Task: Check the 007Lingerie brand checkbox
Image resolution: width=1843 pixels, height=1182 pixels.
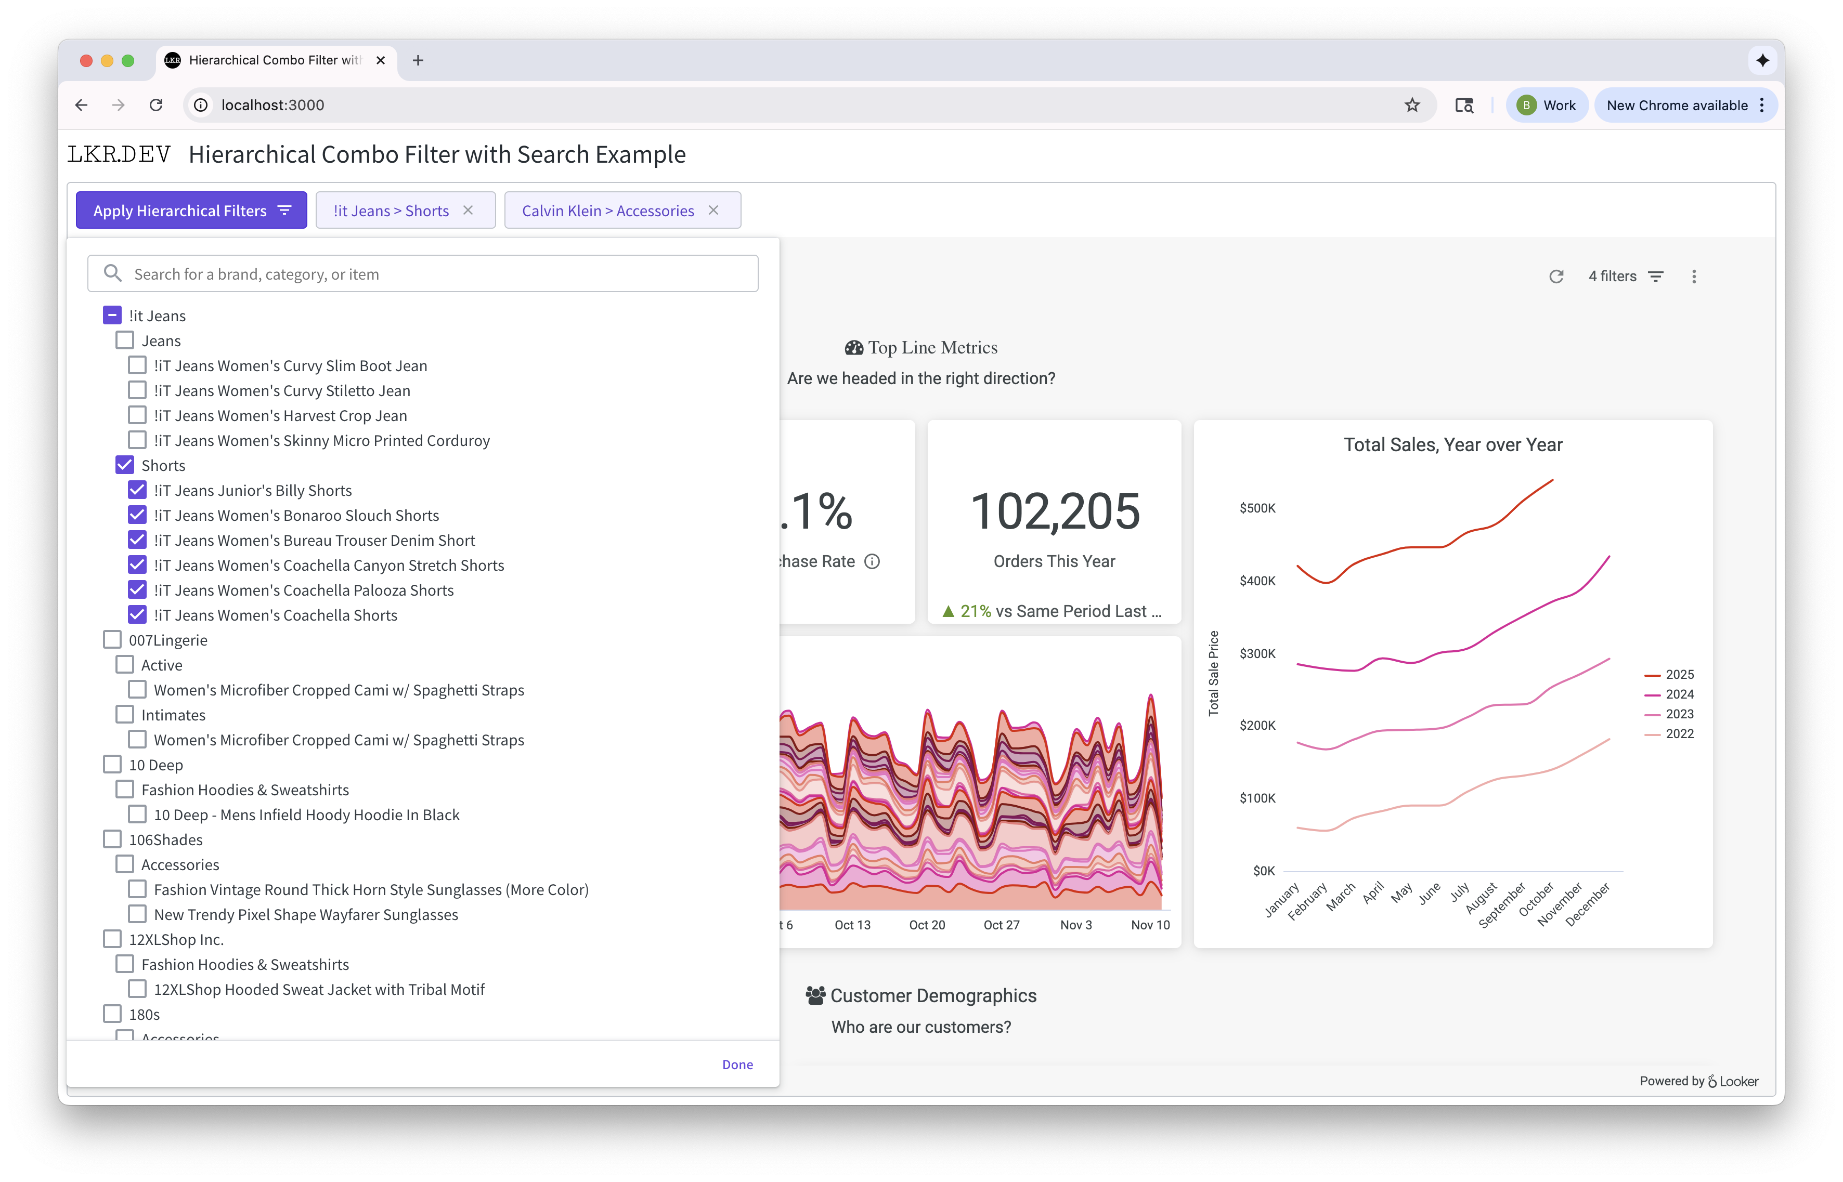Action: (112, 640)
